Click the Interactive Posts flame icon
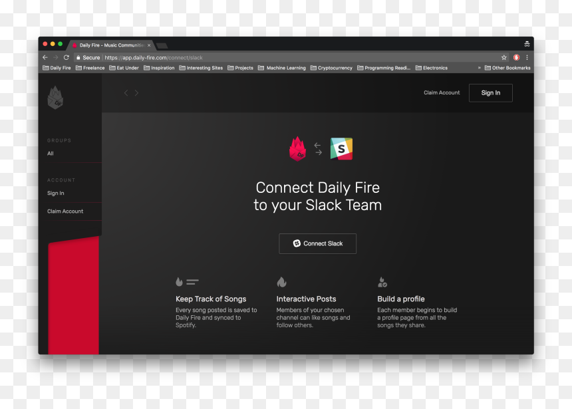572x409 pixels. [281, 282]
